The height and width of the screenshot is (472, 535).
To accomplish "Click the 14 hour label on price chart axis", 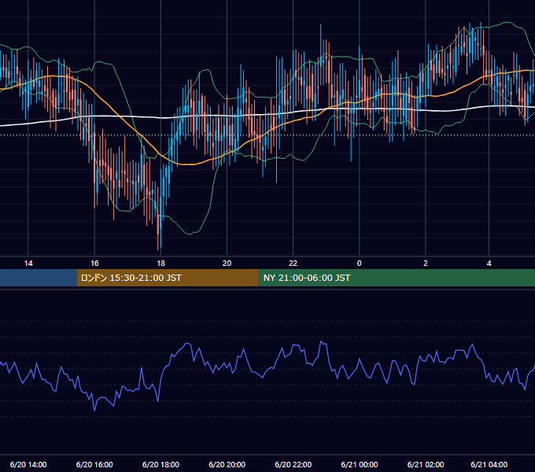I will pyautogui.click(x=28, y=264).
